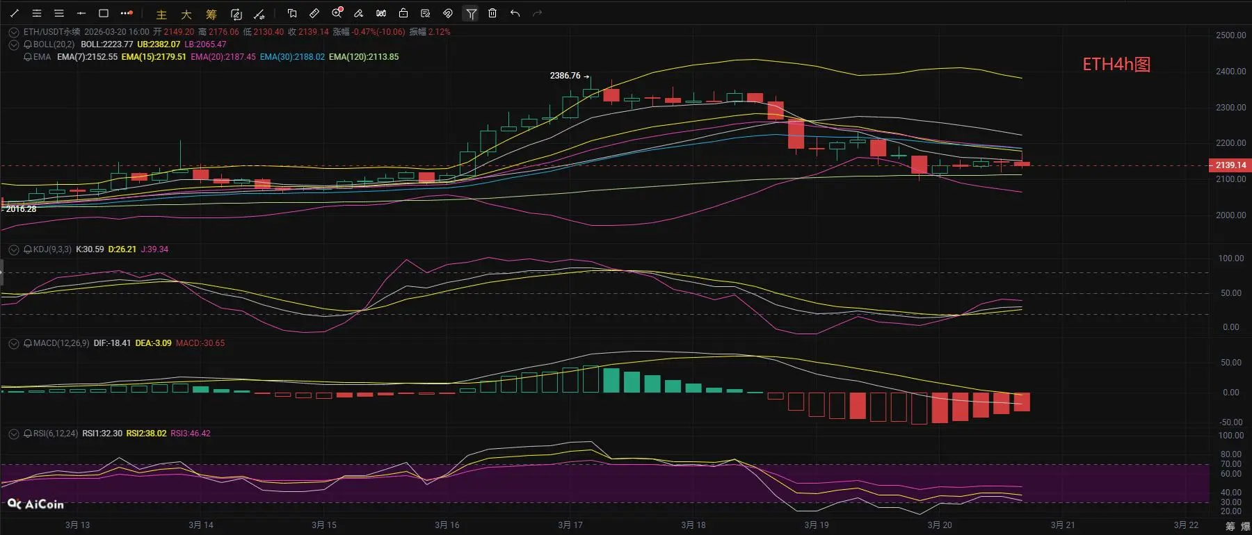The width and height of the screenshot is (1252, 535).
Task: Click the 2386.76 high price label
Action: tap(565, 76)
